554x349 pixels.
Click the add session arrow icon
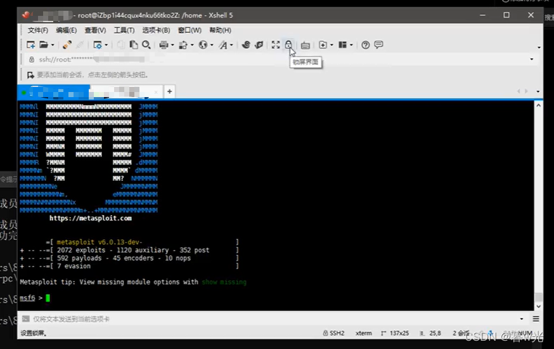click(x=30, y=75)
